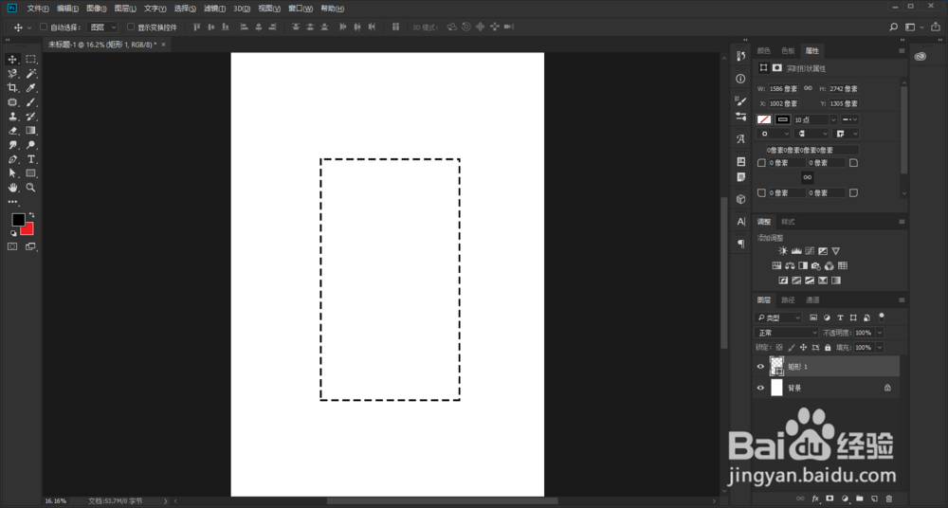Open the 滤镜(T) menu
The width and height of the screenshot is (948, 508).
214,9
